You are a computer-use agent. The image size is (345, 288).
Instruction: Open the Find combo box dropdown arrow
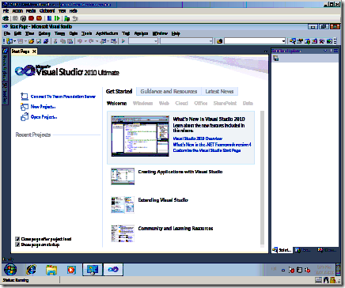tap(283, 41)
